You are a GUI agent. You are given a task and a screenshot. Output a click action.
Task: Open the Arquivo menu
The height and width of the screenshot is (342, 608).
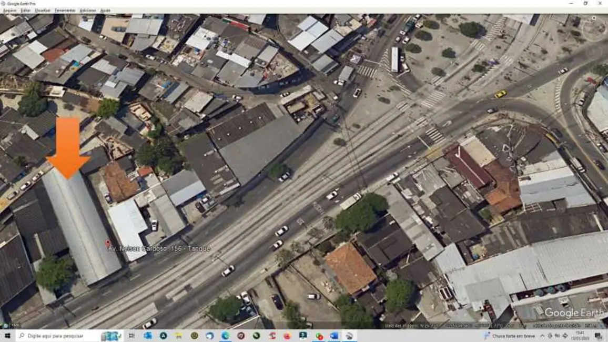click(x=10, y=11)
